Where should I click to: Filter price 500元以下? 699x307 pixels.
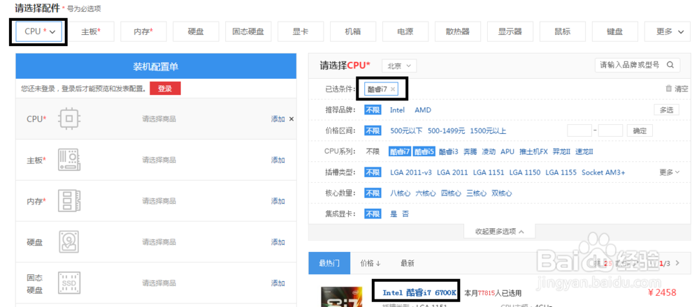tap(406, 130)
